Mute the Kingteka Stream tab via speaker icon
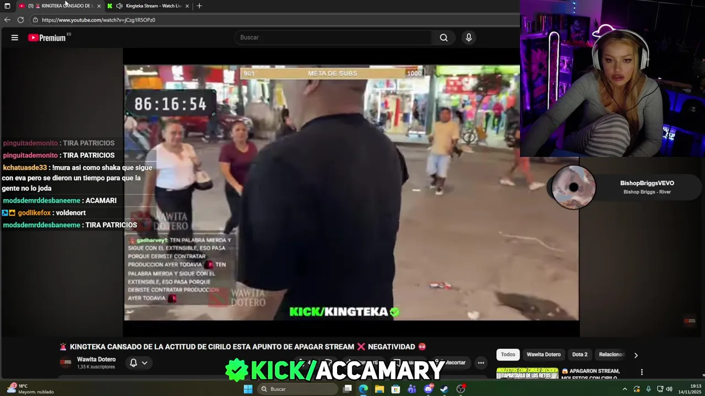The width and height of the screenshot is (705, 396). 119,6
